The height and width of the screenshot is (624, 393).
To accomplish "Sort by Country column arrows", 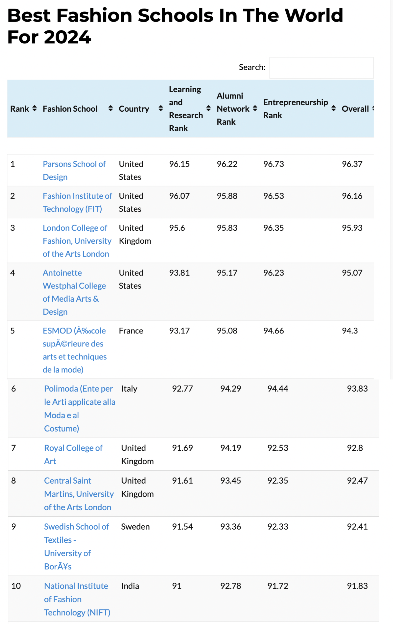I will 161,108.
